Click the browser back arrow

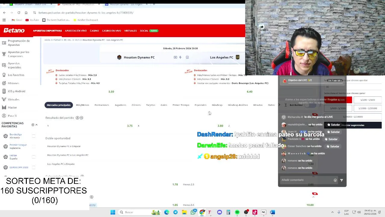pos(4,13)
